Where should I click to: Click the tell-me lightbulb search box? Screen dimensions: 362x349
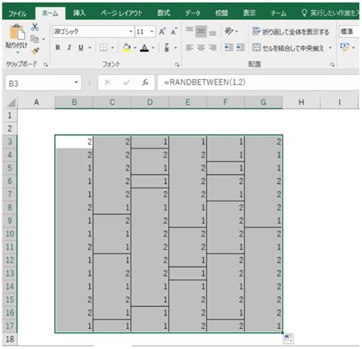(331, 13)
